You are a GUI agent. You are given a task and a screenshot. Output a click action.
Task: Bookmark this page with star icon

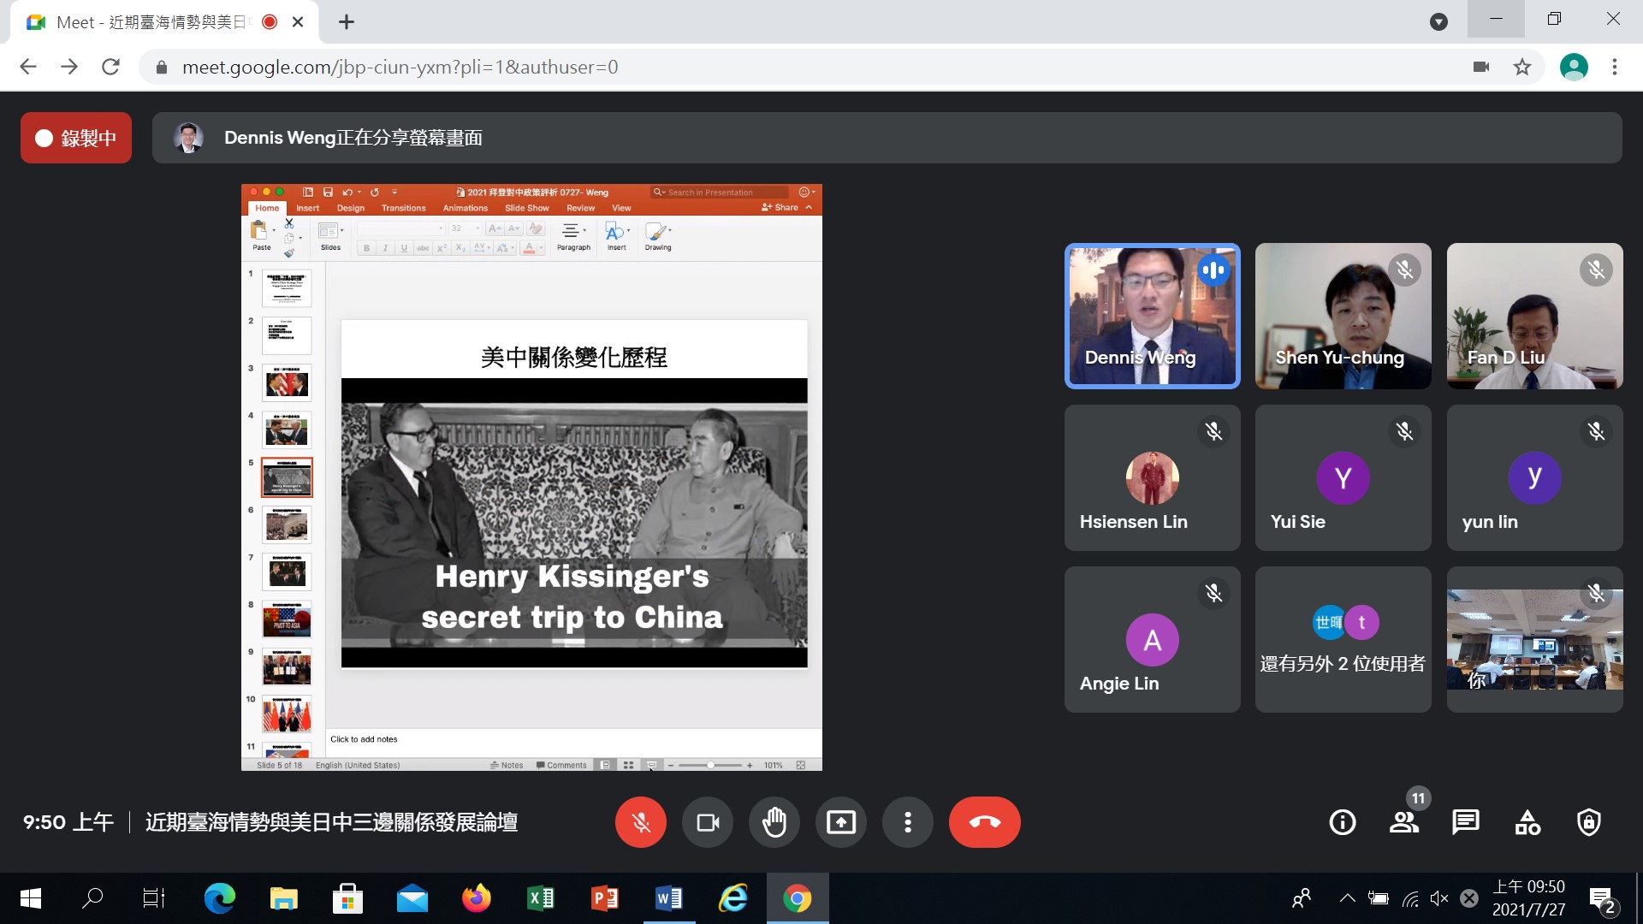click(1522, 67)
